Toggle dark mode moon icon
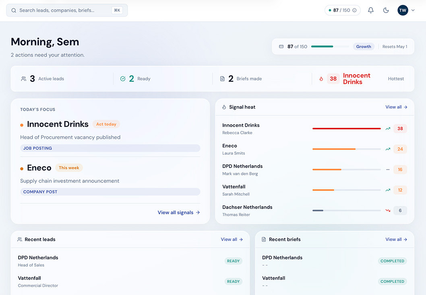This screenshot has height=295, width=426. 386,10
